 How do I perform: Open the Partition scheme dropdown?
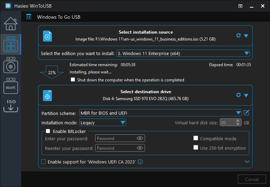[x=160, y=113]
